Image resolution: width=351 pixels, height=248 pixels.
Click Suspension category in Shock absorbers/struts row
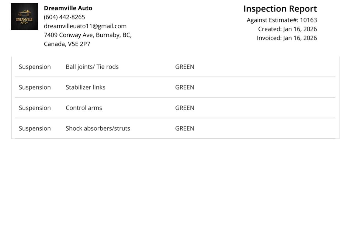pos(35,129)
